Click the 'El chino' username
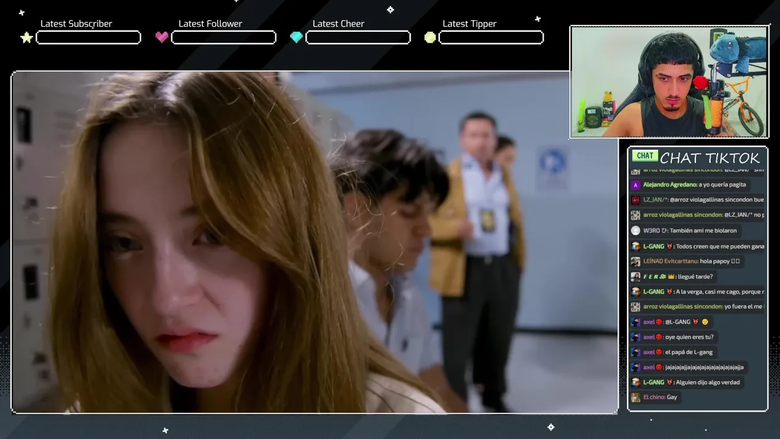This screenshot has height=439, width=780. 653,398
